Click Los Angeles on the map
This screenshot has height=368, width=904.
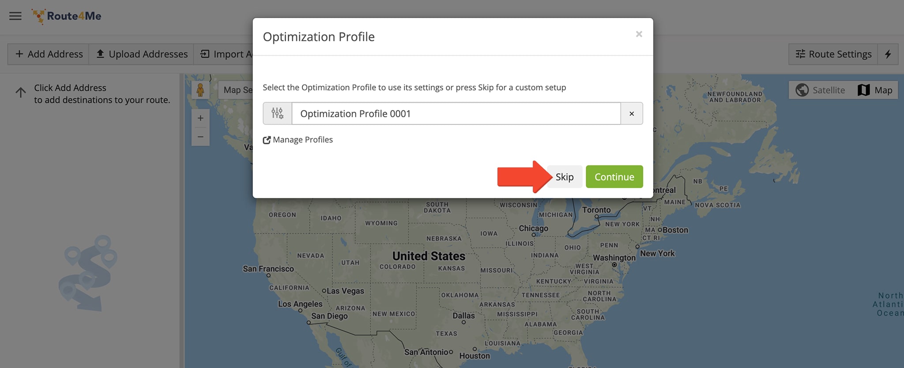(x=300, y=304)
